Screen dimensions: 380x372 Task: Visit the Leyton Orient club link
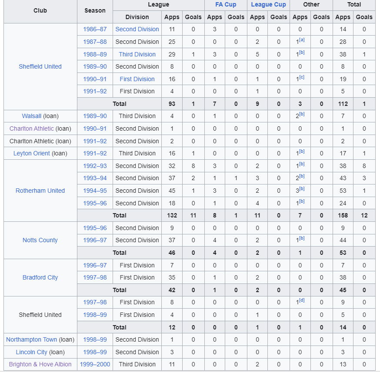(31, 153)
